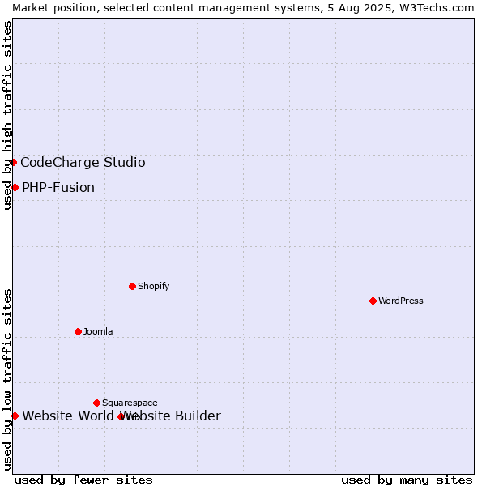The height and width of the screenshot is (486, 486).
Task: Click the CodeCharge Studio red data point
Action: click(13, 163)
